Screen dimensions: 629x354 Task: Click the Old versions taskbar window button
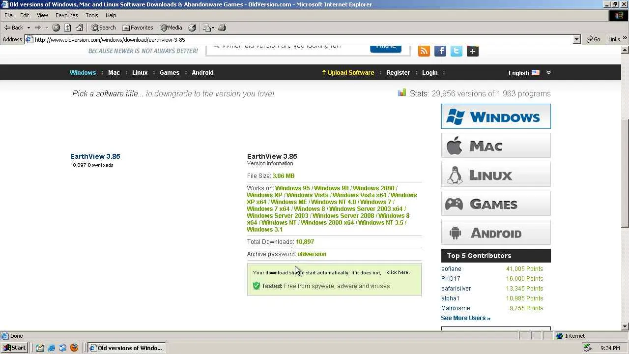(x=126, y=348)
